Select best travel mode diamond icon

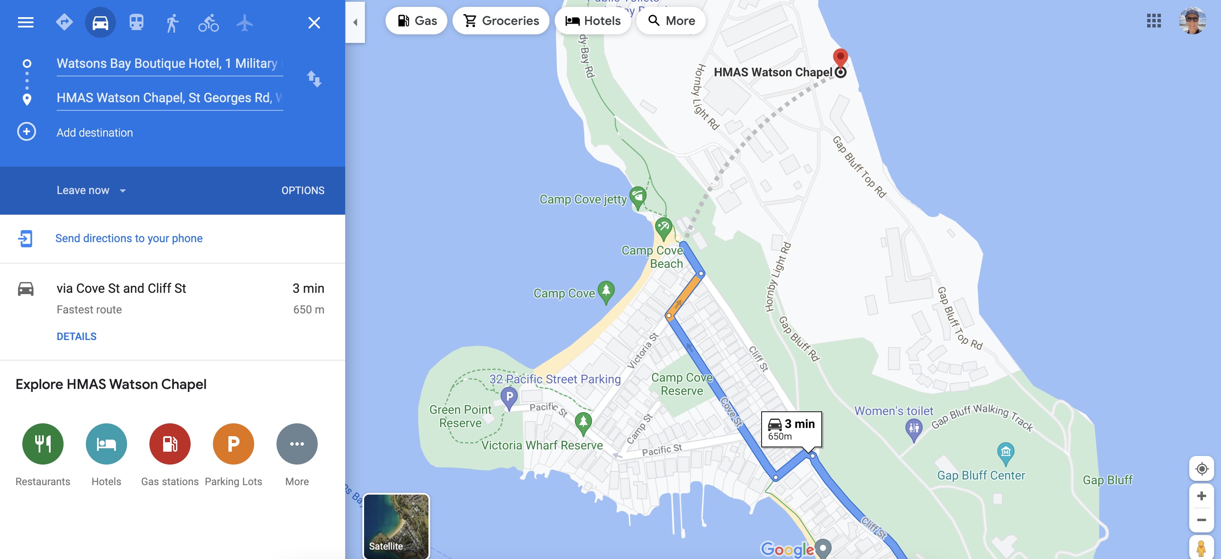tap(64, 22)
